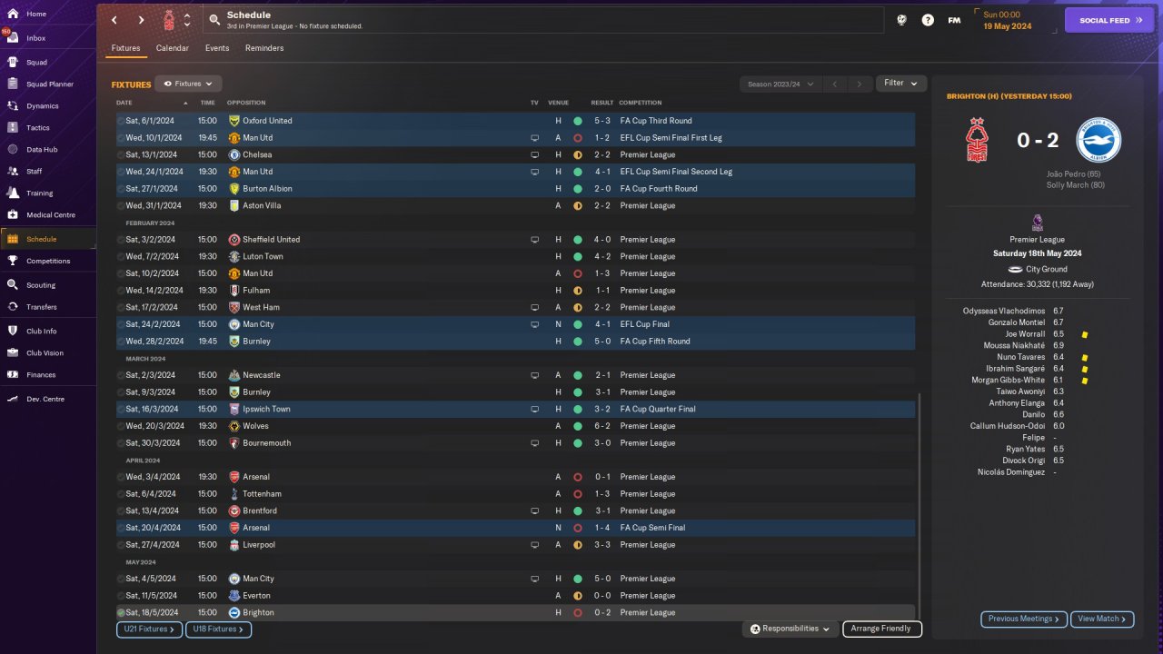The image size is (1163, 654).
Task: Open the FM menu
Action: pyautogui.click(x=954, y=20)
